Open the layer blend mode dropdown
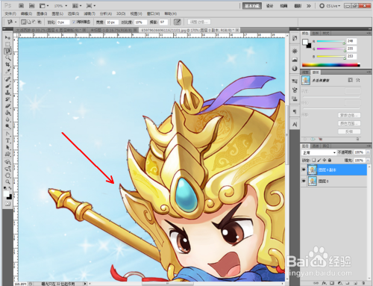The width and height of the screenshot is (373, 286). pyautogui.click(x=319, y=152)
